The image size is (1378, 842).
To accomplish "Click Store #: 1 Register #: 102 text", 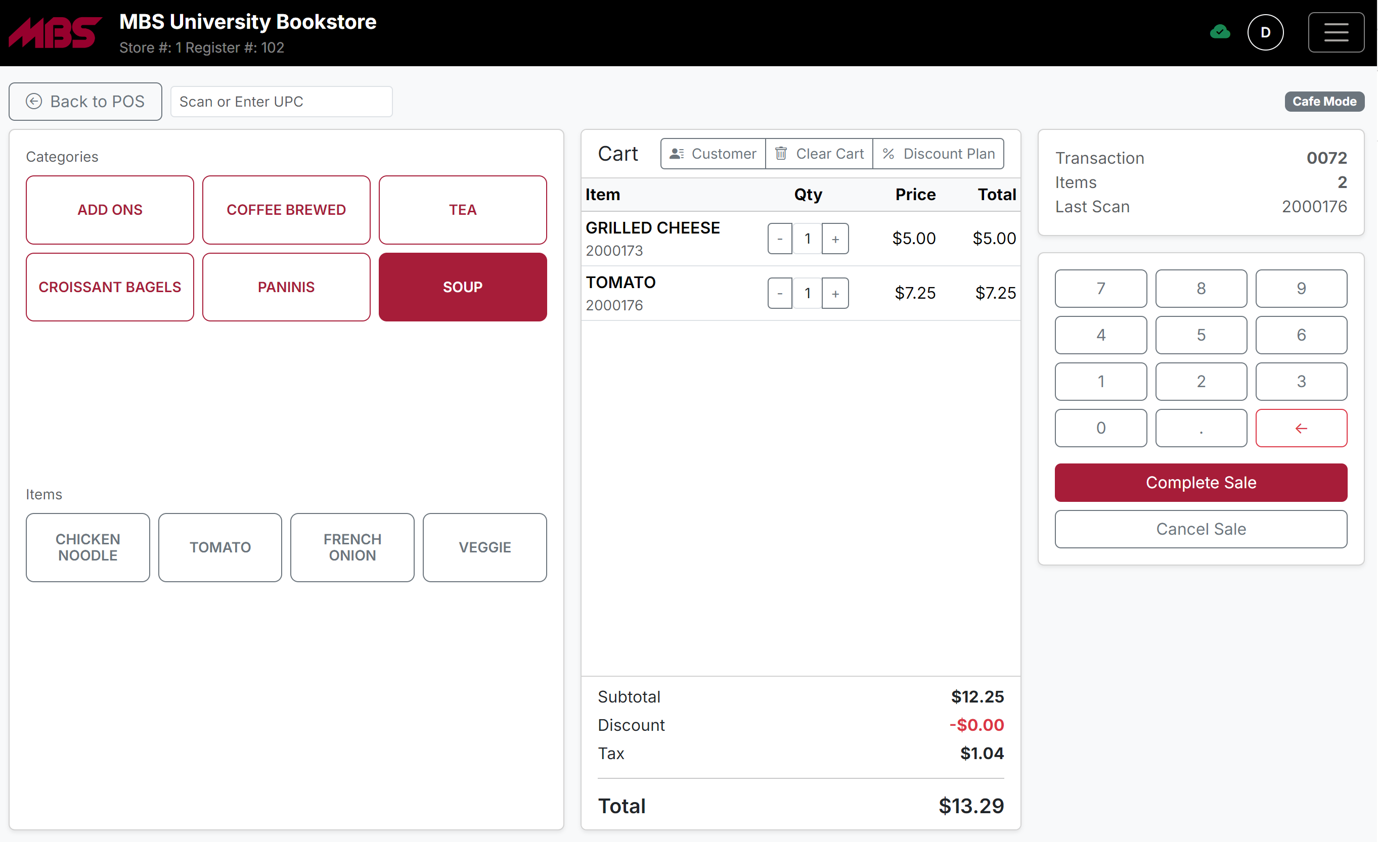I will [201, 48].
